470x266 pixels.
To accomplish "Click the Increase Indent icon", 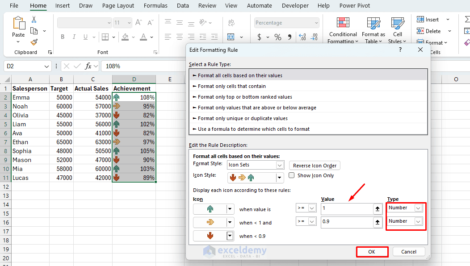I will click(x=214, y=37).
